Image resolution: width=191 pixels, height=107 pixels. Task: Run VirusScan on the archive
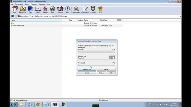click(76, 10)
